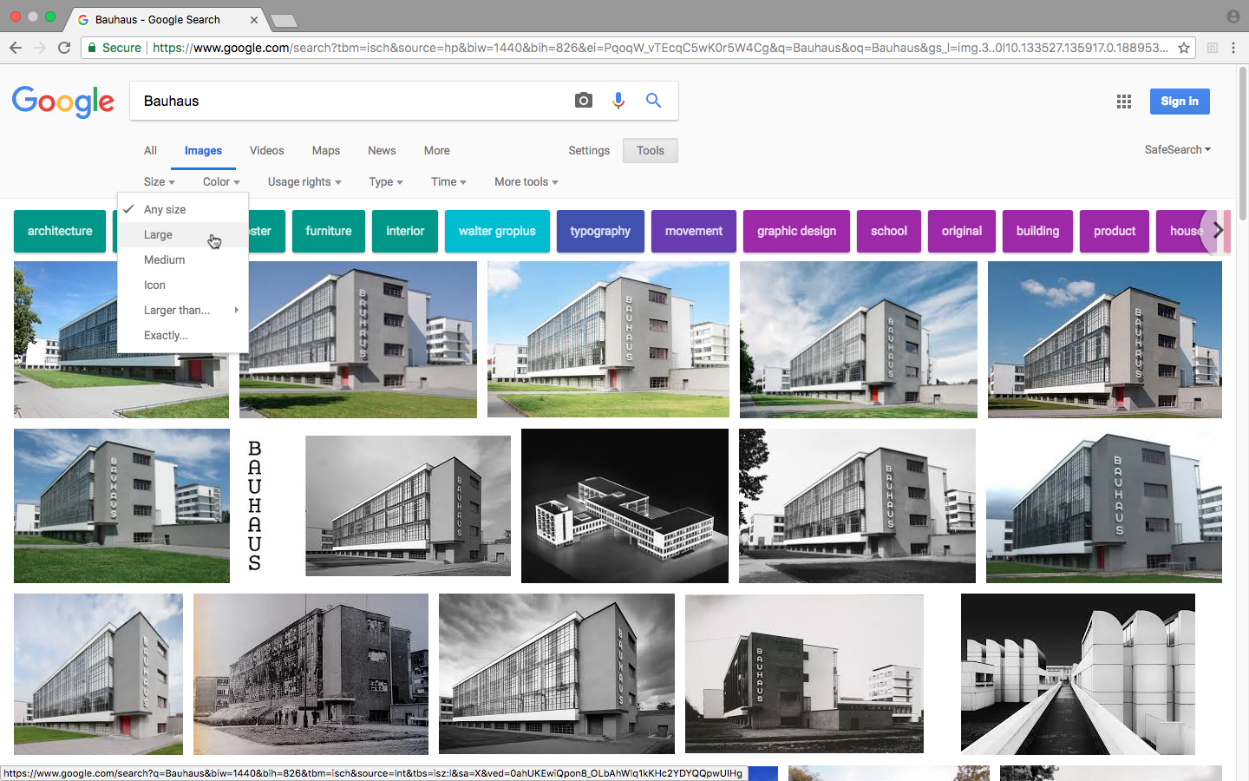Click the microphone voice search icon
The image size is (1249, 781).
click(x=618, y=101)
